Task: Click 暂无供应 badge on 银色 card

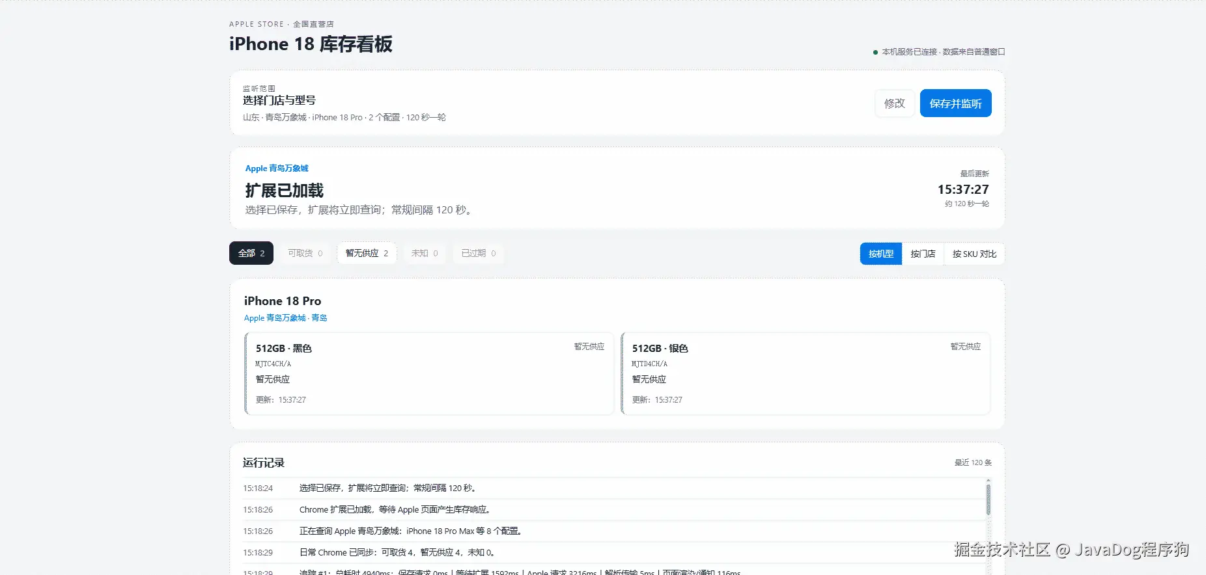Action: point(965,347)
